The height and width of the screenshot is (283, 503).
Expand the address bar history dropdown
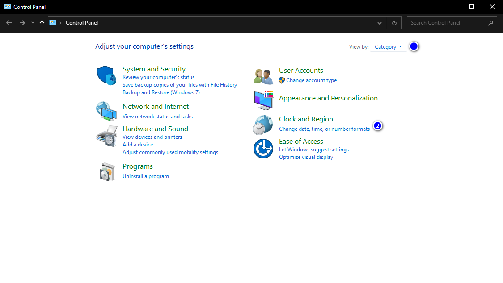(380, 23)
